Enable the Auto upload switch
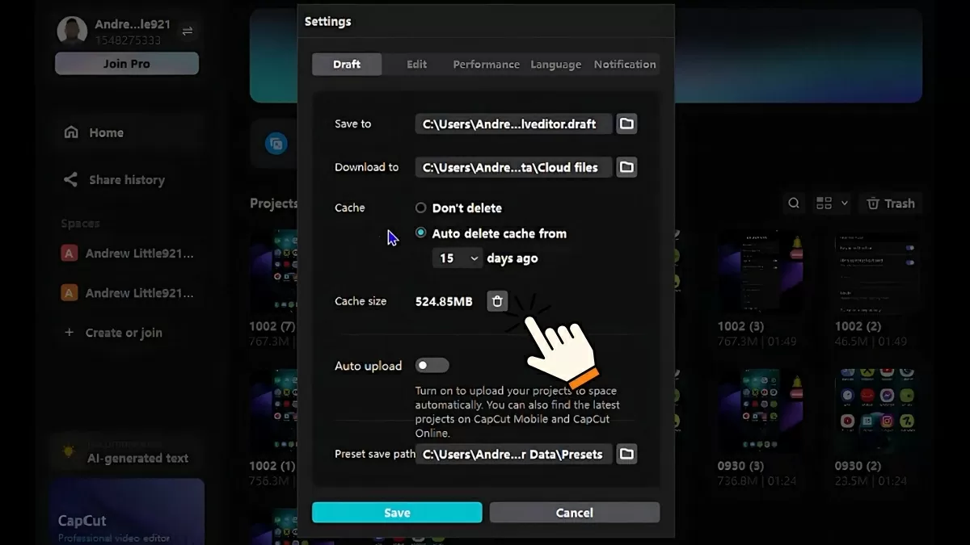970x545 pixels. 432,366
